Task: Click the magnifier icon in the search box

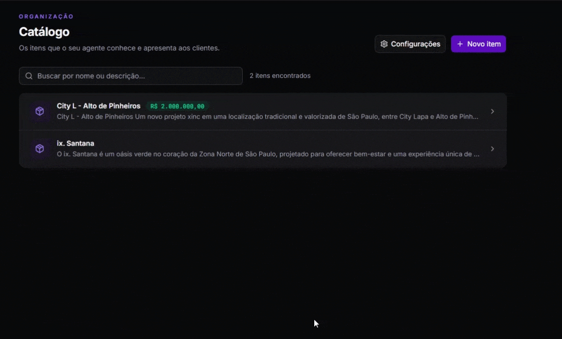Action: (x=29, y=76)
